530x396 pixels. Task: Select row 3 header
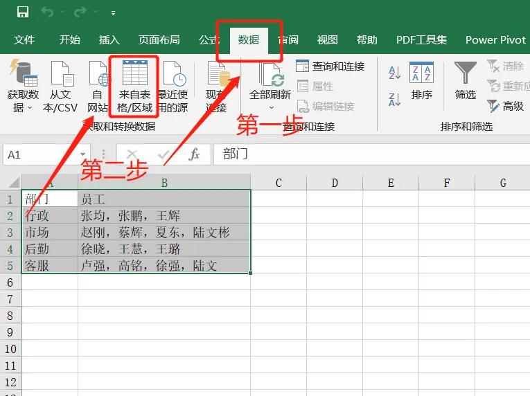click(x=10, y=232)
